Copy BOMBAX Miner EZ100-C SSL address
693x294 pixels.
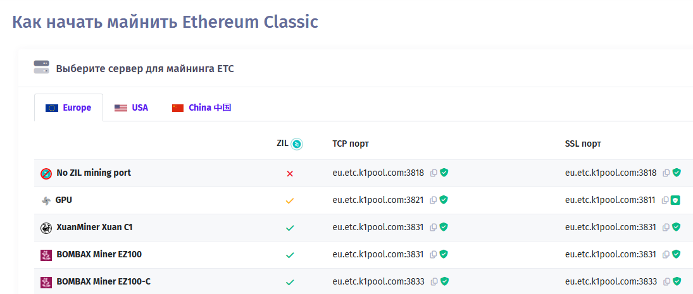click(x=666, y=281)
